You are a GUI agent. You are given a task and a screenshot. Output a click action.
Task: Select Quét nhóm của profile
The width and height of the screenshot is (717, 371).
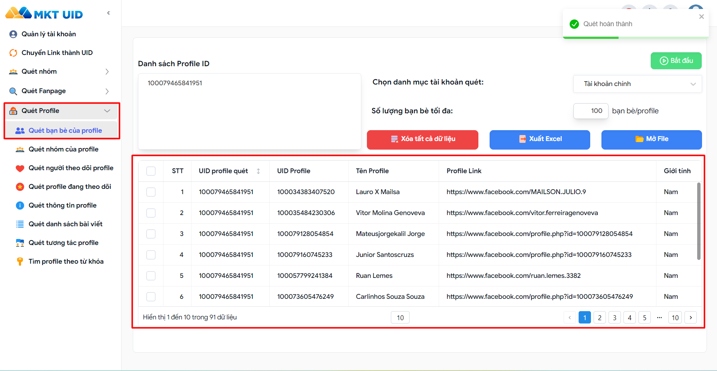[x=64, y=149]
